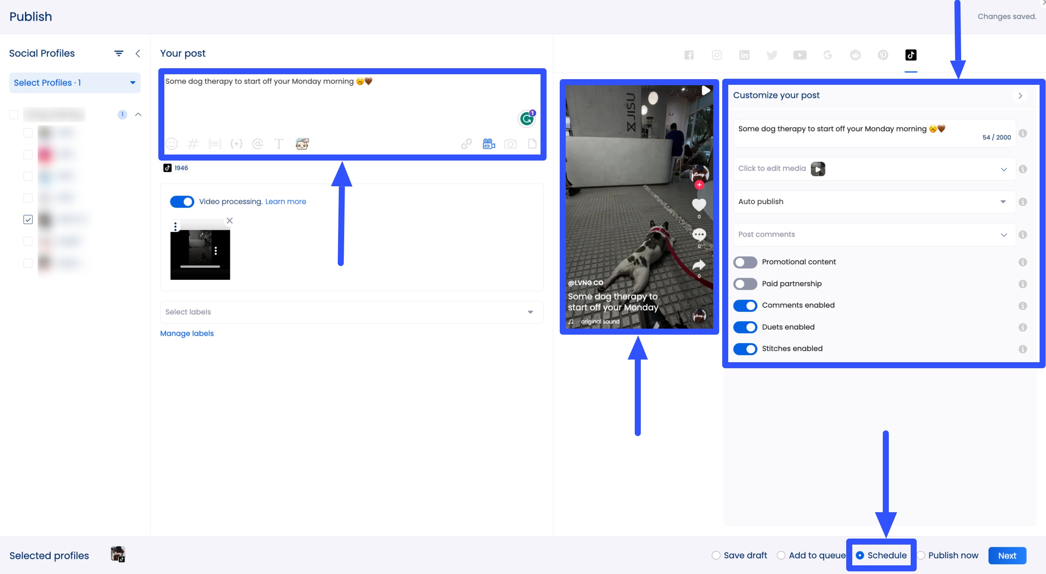This screenshot has width=1046, height=574.
Task: Turn off Comments enabled
Action: click(745, 305)
